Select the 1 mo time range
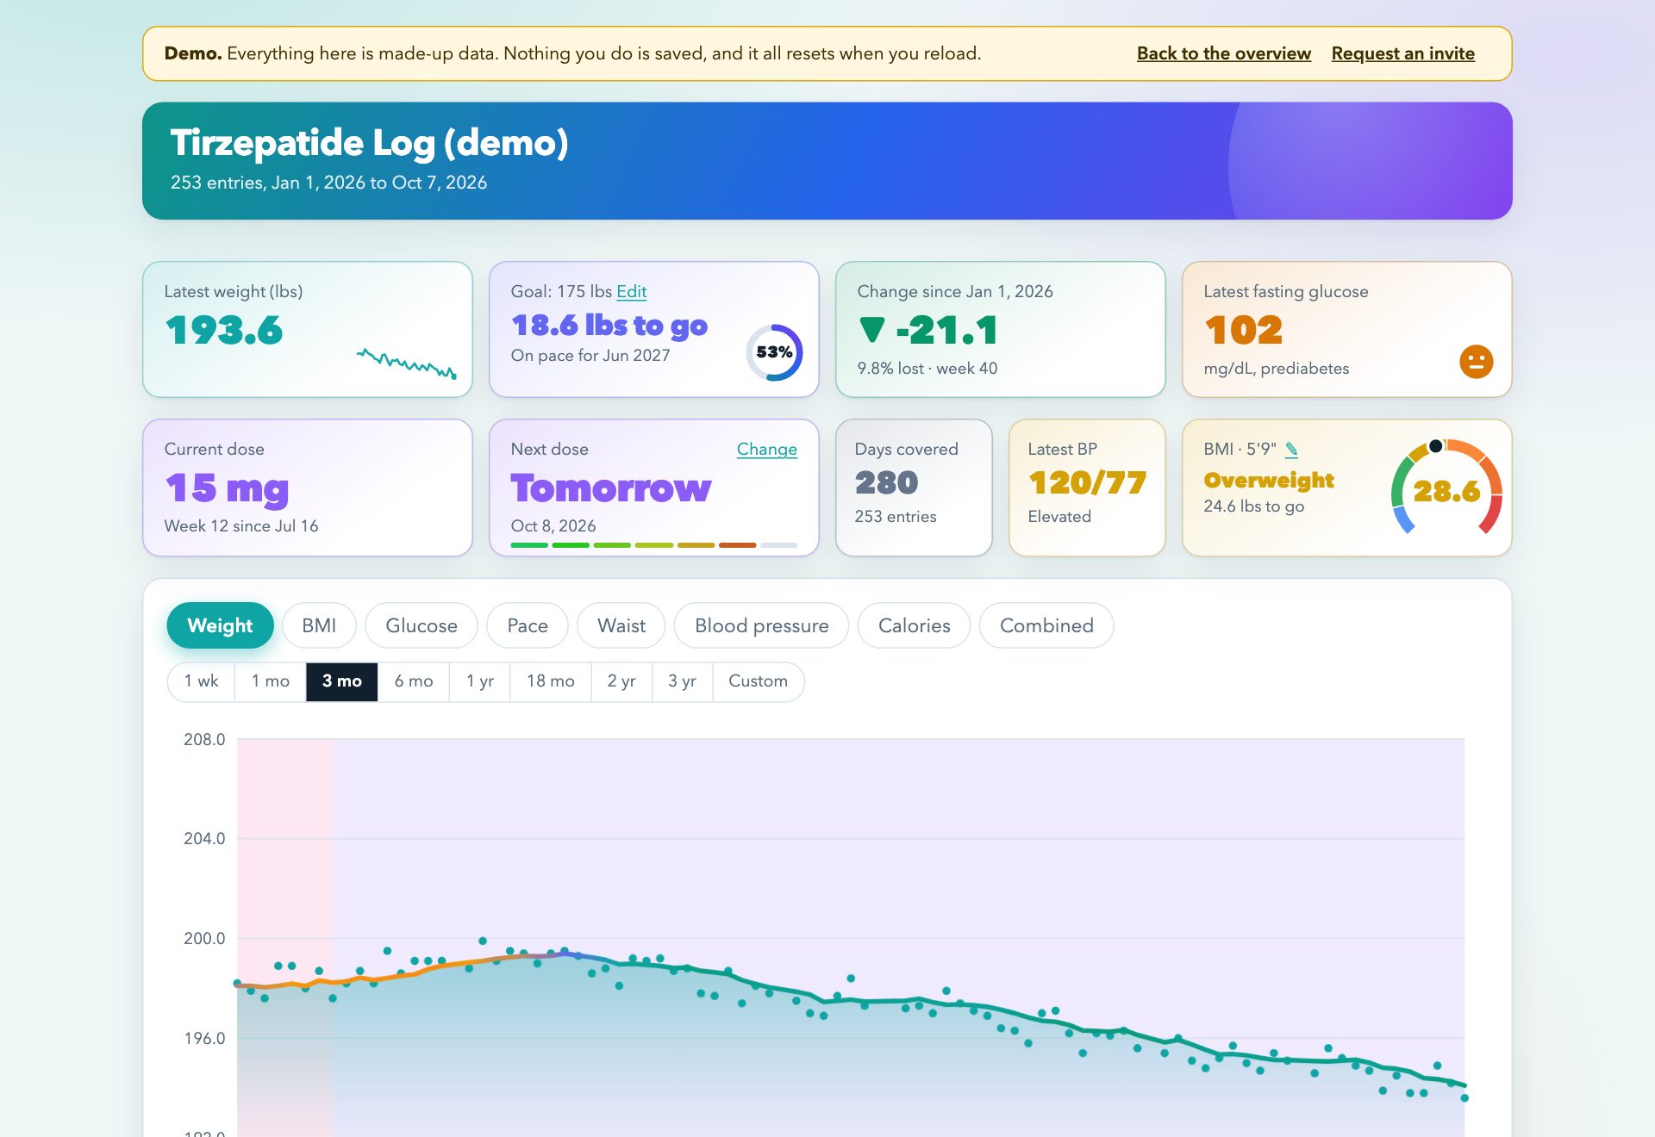 [x=271, y=681]
